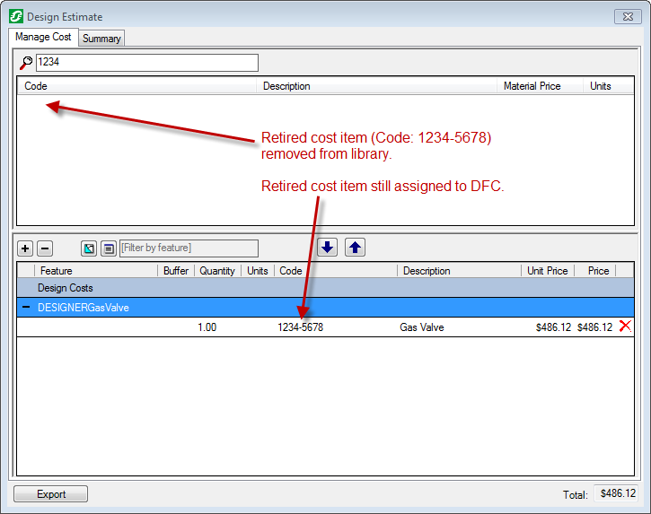
Task: Click the Export button
Action: pyautogui.click(x=51, y=494)
